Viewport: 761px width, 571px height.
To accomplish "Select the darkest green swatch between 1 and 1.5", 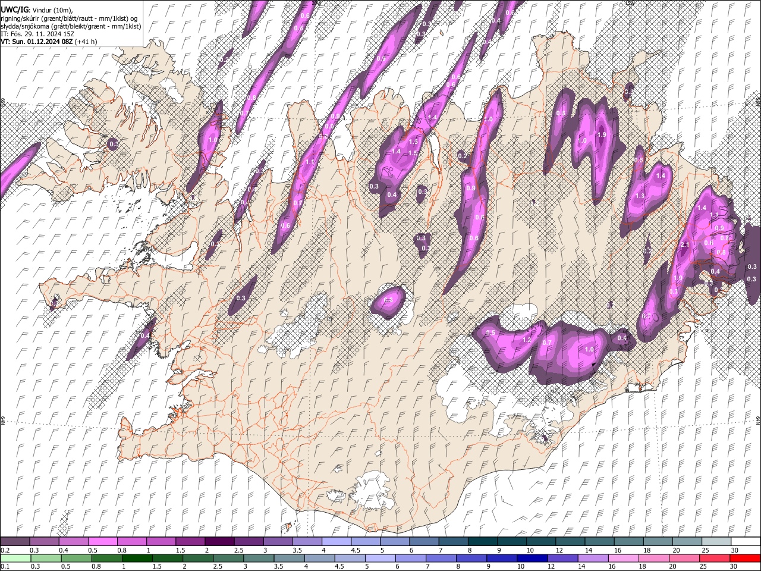I will coord(137,558).
